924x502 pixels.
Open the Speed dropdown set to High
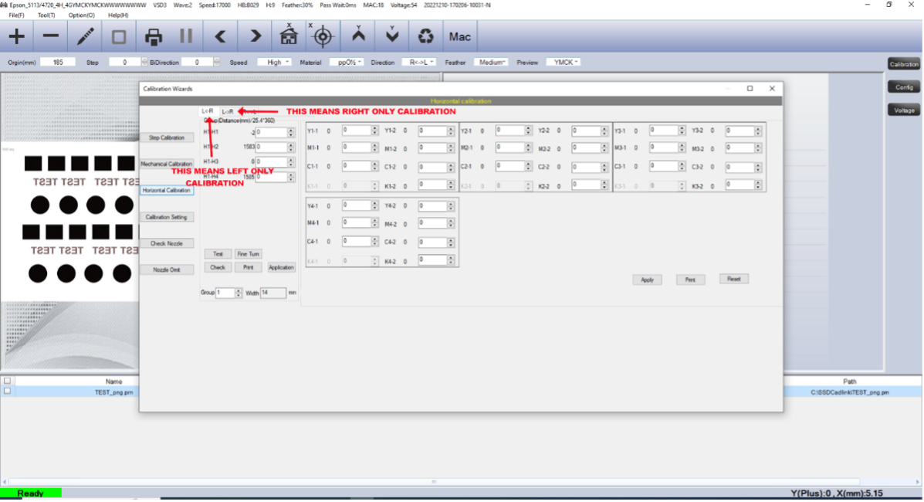tap(275, 62)
